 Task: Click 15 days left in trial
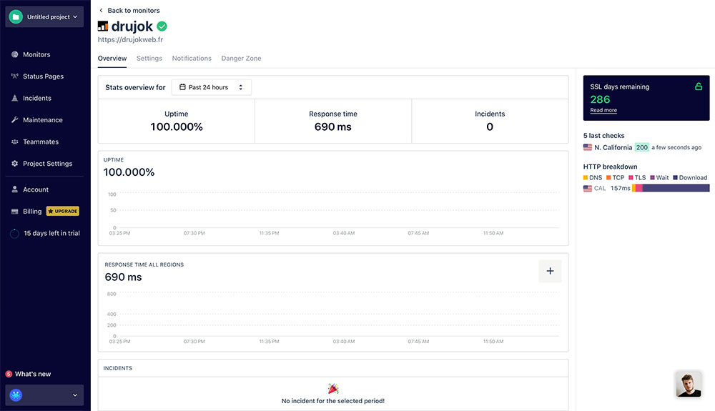pyautogui.click(x=51, y=233)
